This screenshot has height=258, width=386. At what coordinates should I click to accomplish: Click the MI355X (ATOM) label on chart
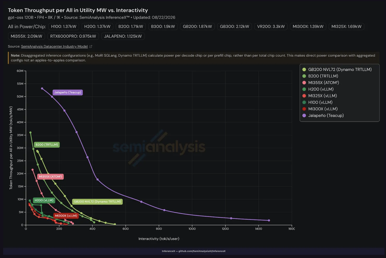click(x=50, y=176)
